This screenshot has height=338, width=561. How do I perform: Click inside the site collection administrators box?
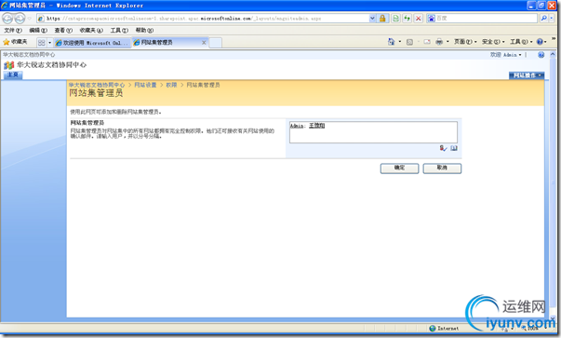pos(373,132)
